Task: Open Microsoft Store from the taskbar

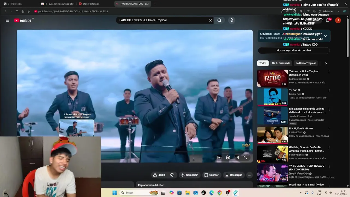Action: (179, 193)
